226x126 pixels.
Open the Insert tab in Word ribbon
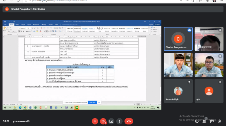[17, 25]
